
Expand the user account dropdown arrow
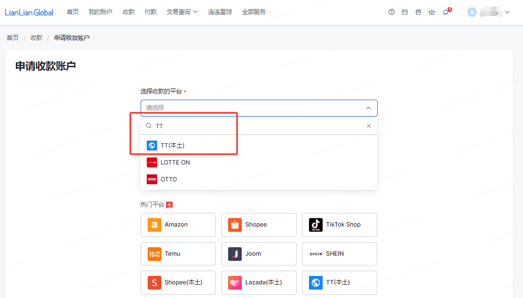(x=507, y=12)
